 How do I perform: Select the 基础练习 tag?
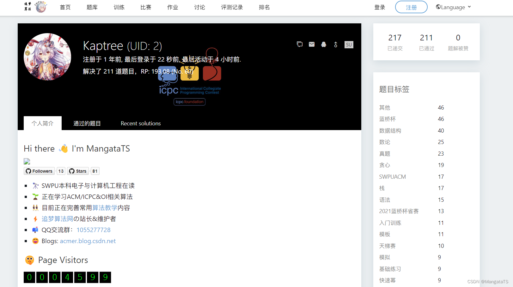click(390, 269)
